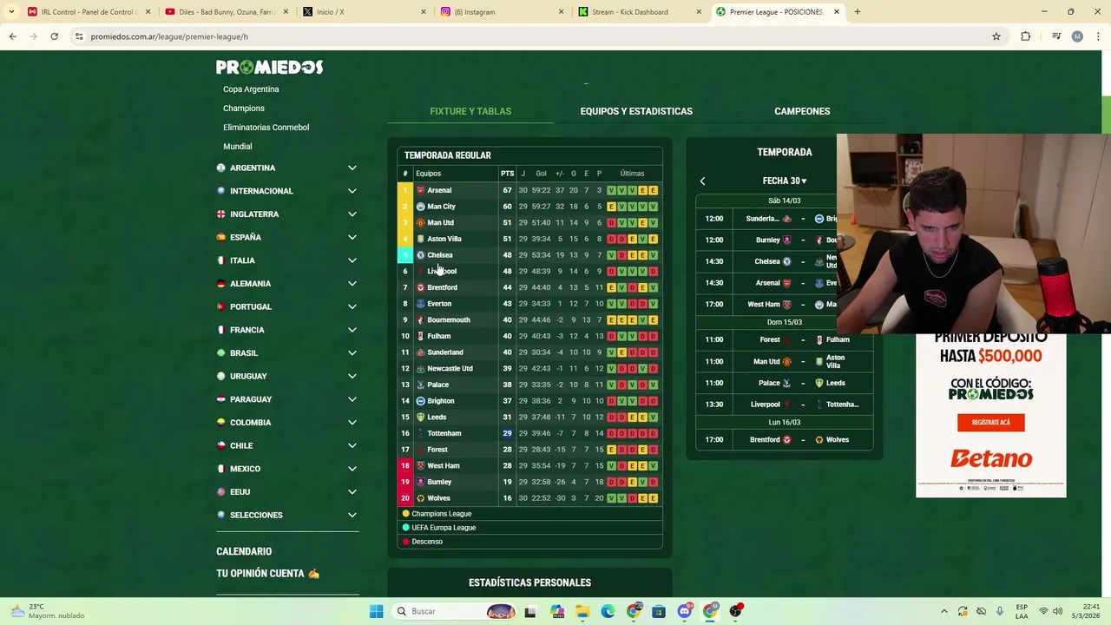Expand the ESPAÑA section
1111x625 pixels.
coord(287,237)
